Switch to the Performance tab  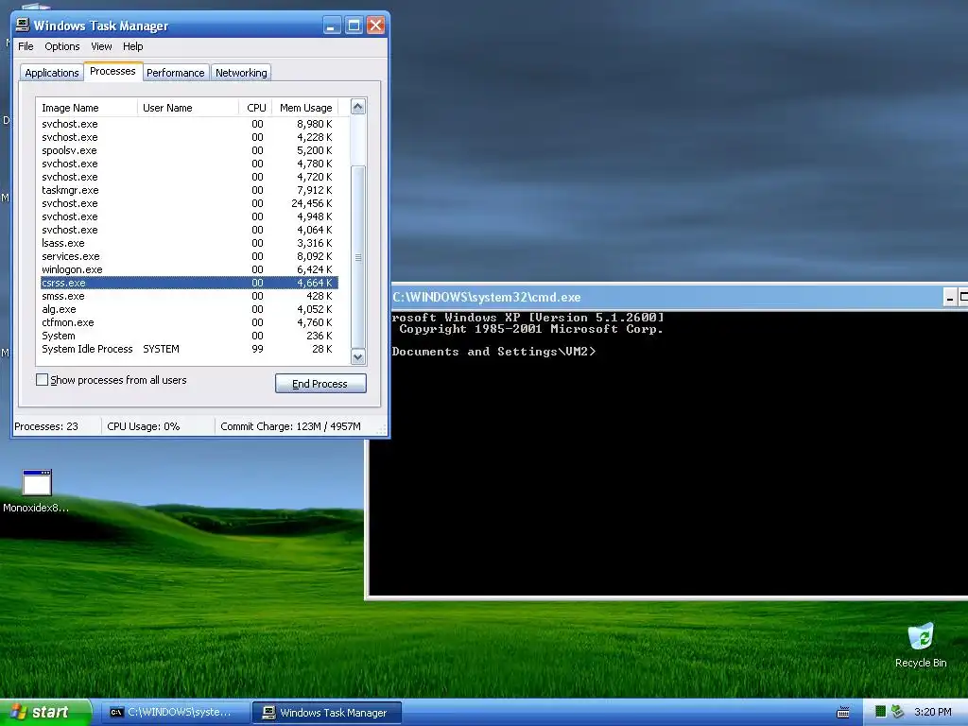(x=175, y=73)
